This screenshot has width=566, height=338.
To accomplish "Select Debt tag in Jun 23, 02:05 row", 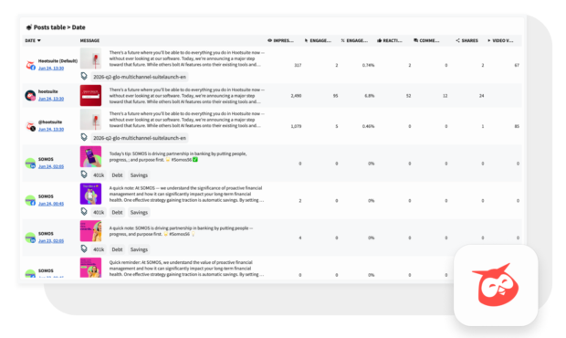I will 117,249.
